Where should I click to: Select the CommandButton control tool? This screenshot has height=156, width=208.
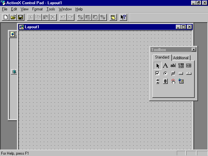[181, 73]
